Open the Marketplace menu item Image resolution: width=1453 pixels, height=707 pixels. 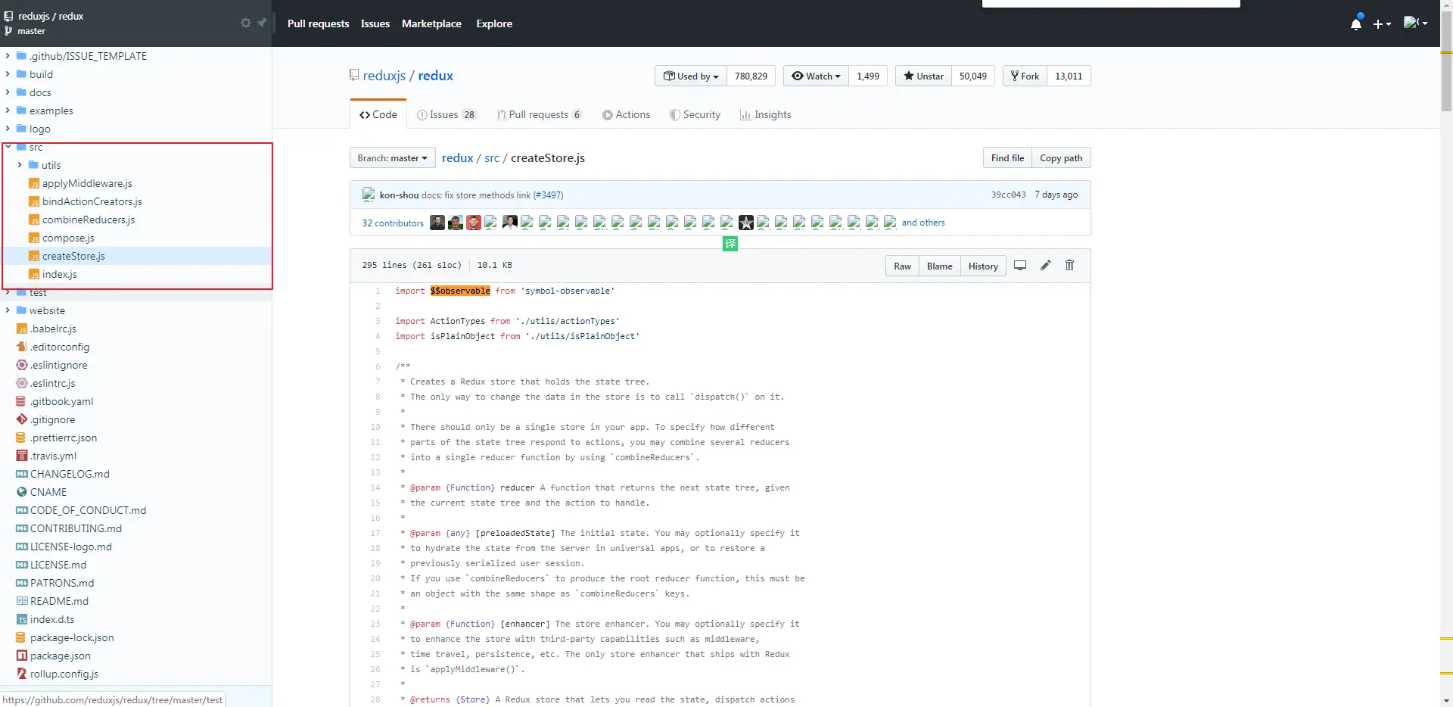click(x=431, y=23)
